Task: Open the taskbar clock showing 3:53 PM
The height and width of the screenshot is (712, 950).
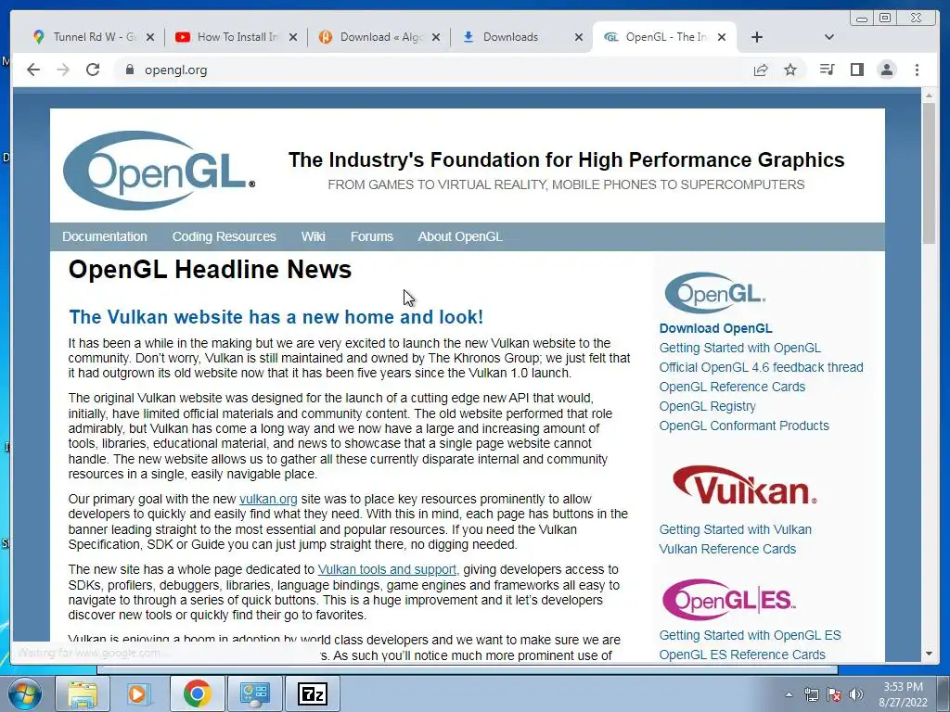Action: 903,694
